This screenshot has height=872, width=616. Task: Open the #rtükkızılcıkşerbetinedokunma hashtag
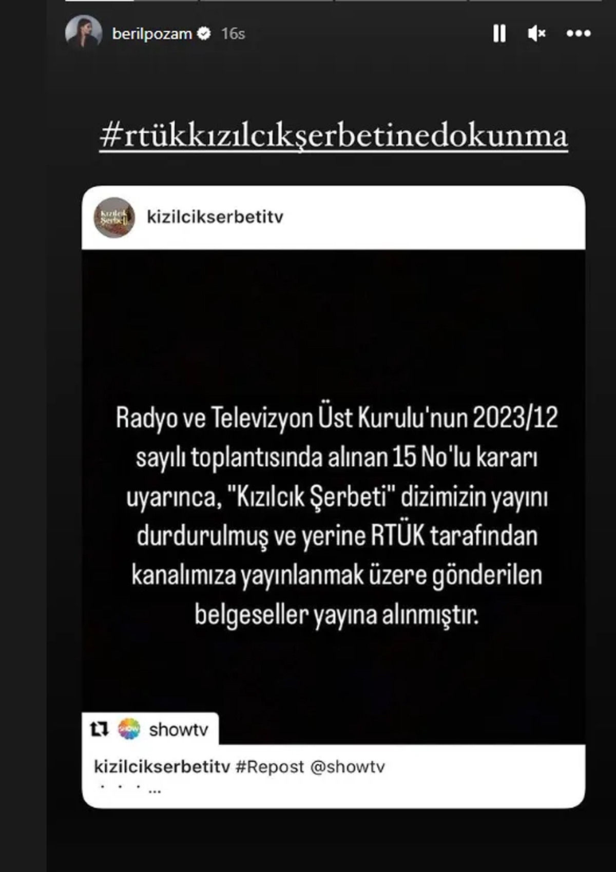pos(334,135)
